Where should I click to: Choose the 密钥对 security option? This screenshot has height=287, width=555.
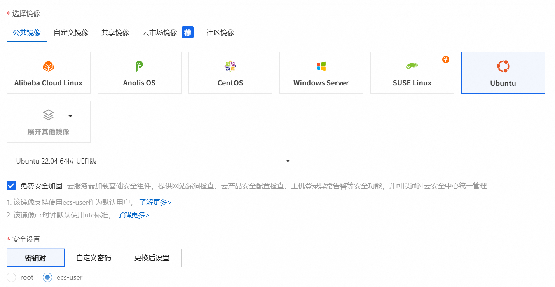click(36, 258)
